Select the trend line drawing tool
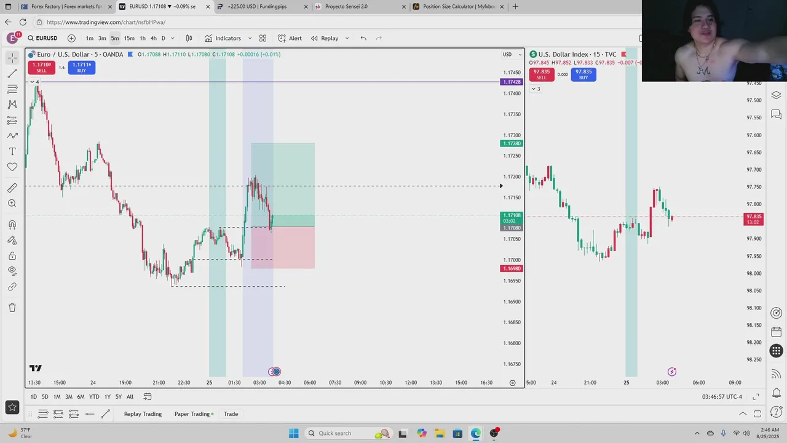 pos(12,74)
